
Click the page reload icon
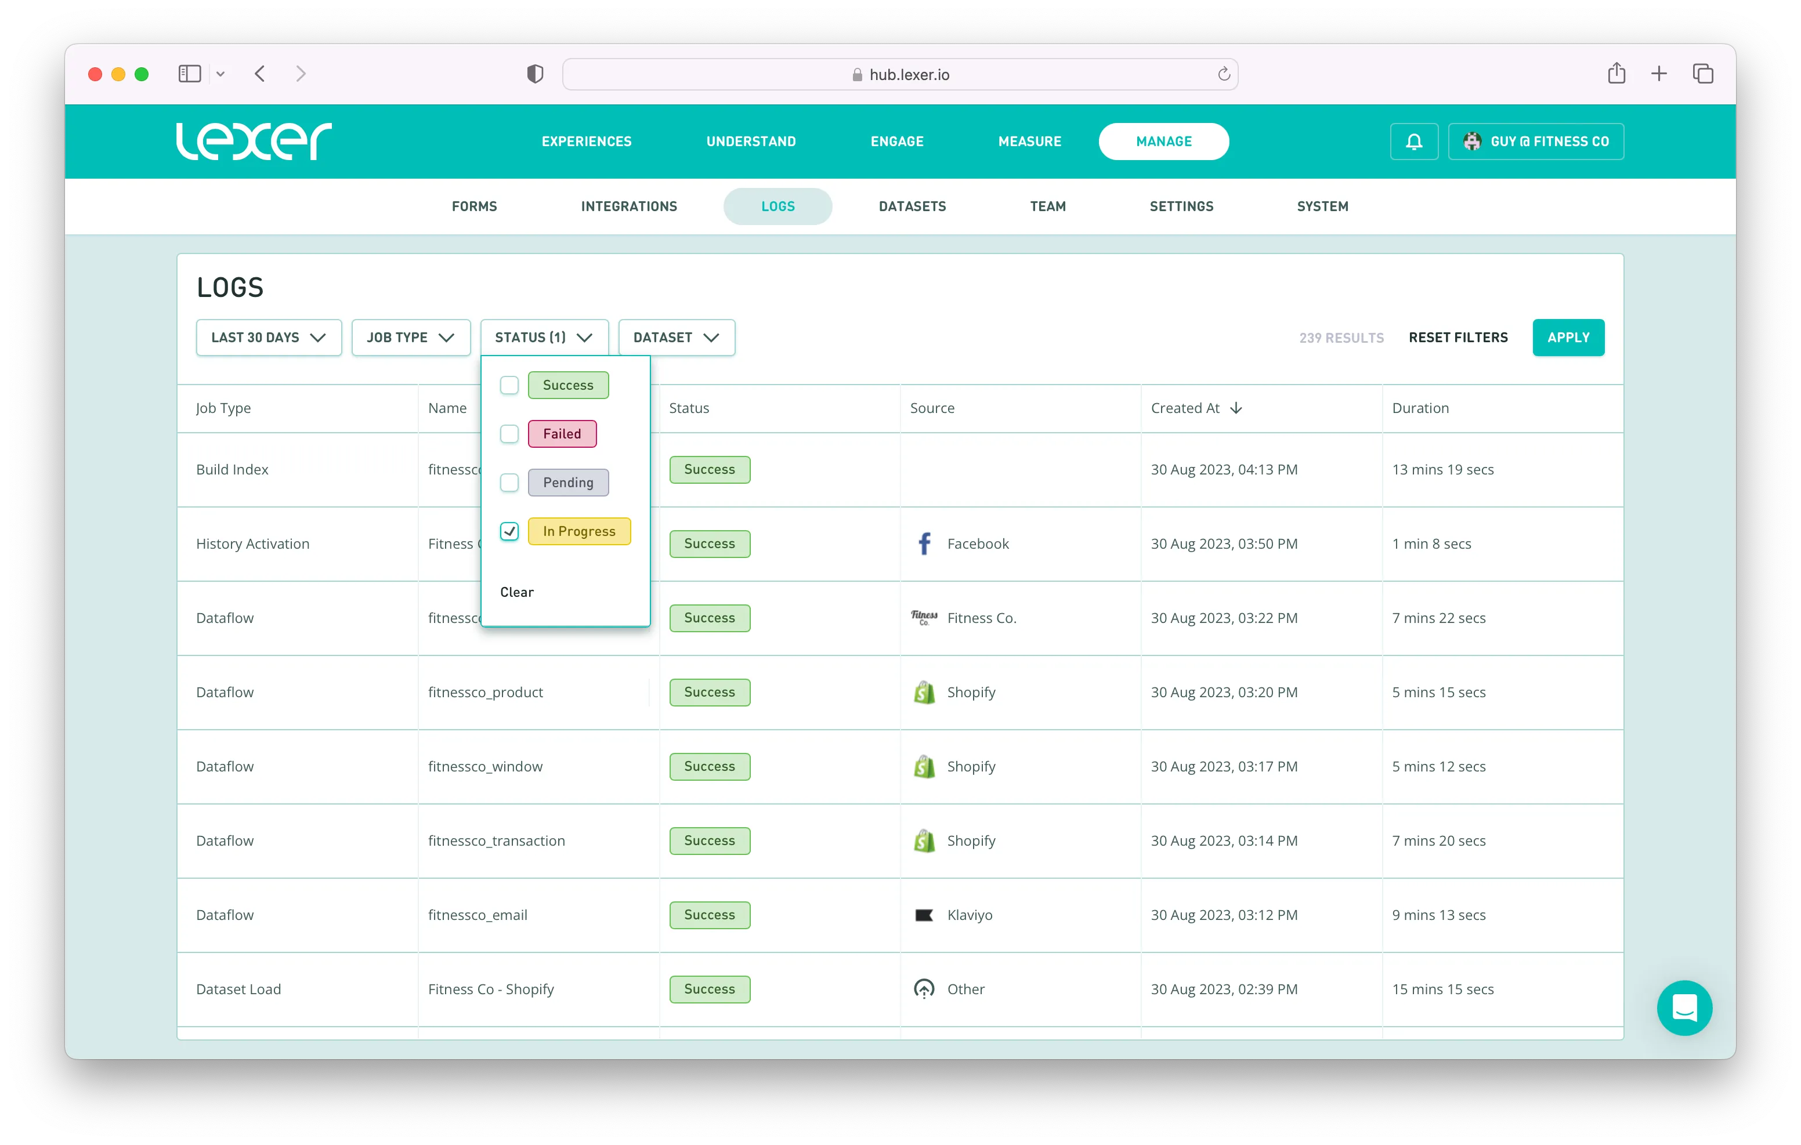[x=1224, y=74]
